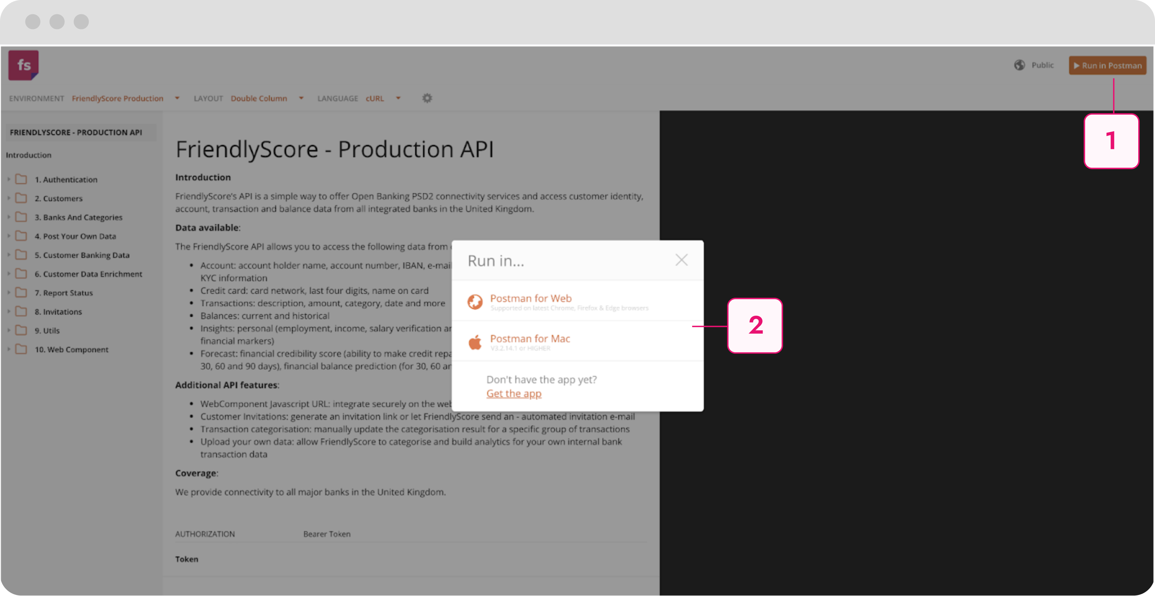This screenshot has width=1155, height=596.
Task: Click the 6. Customer Data Enrichment folder icon
Action: pyautogui.click(x=21, y=273)
